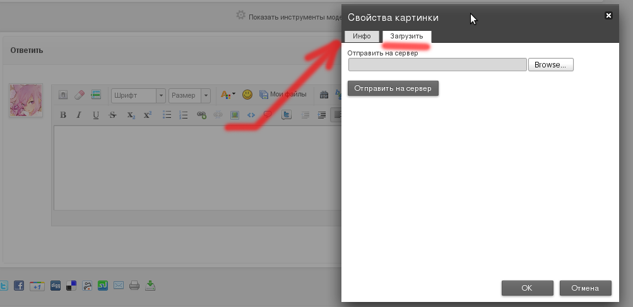Click the Browse... button
The height and width of the screenshot is (307, 633).
tap(550, 64)
